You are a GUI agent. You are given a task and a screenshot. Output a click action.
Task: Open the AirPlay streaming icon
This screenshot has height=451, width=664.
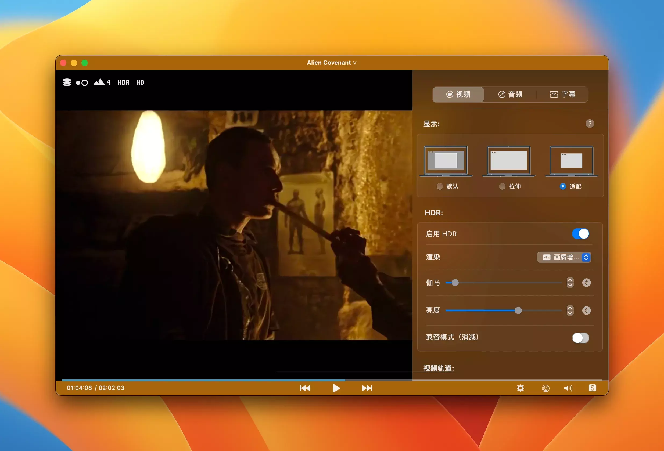545,388
